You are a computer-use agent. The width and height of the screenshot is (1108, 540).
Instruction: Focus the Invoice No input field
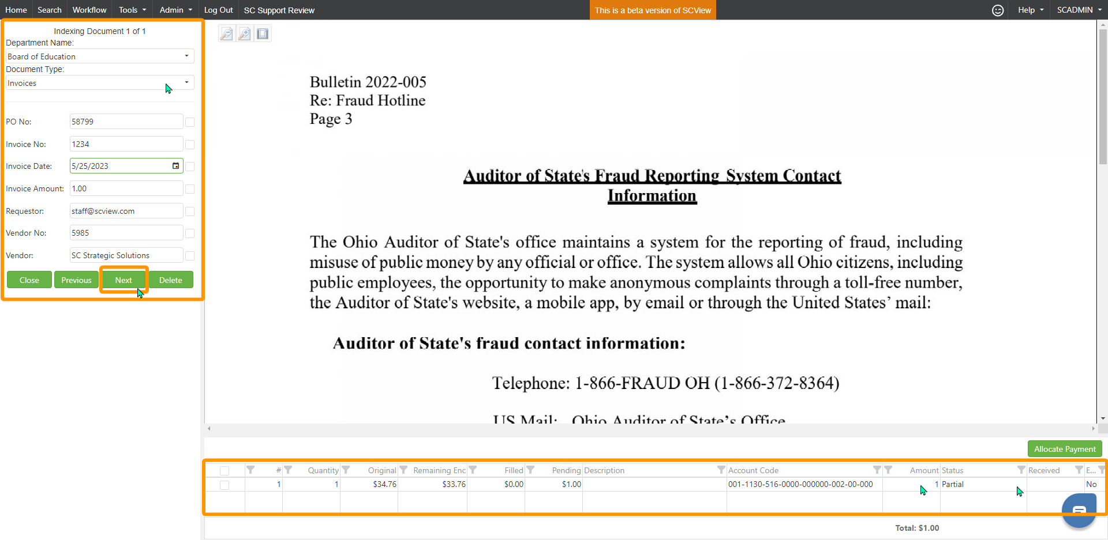pos(126,144)
